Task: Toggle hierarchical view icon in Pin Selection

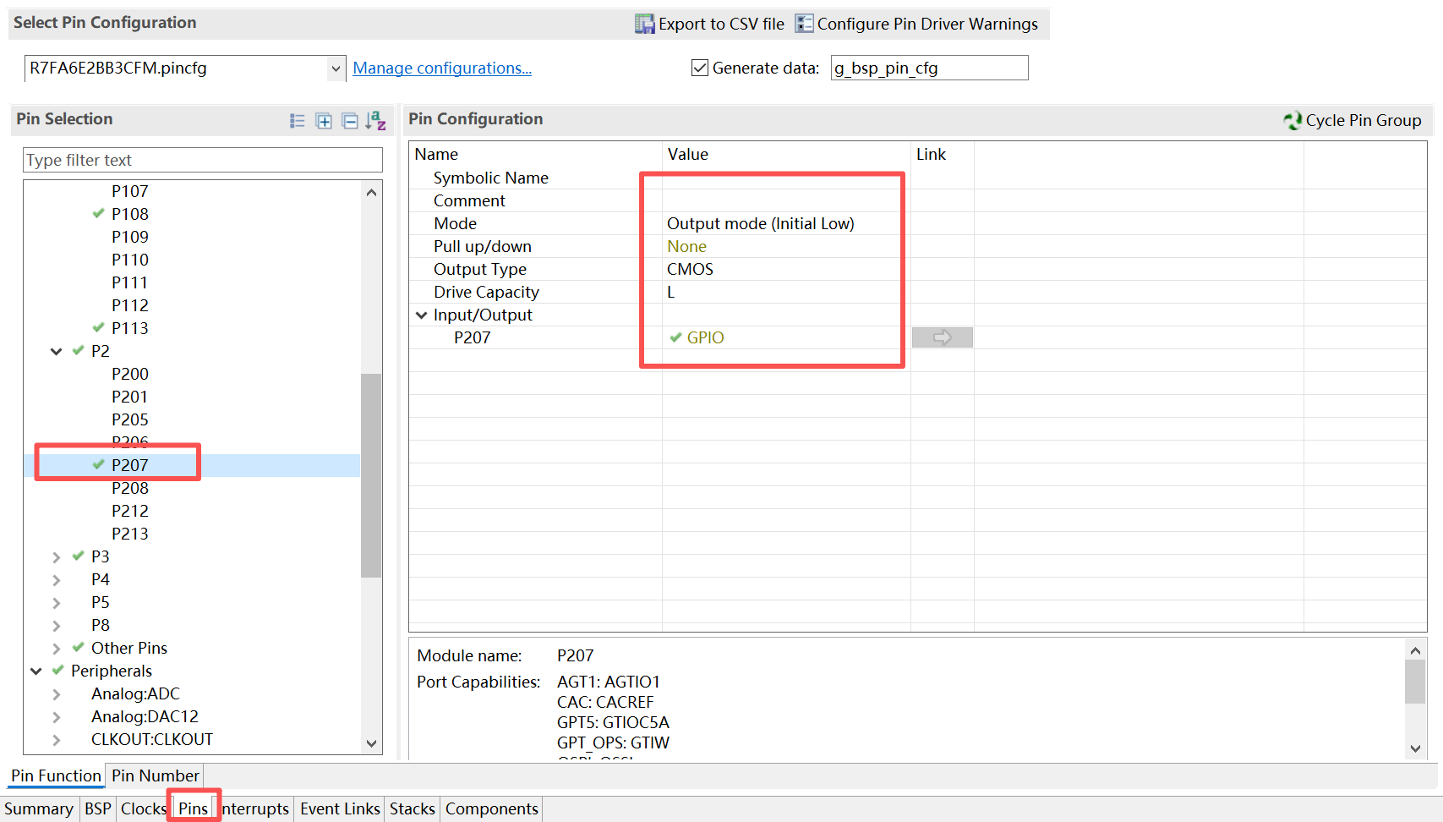Action: click(298, 121)
